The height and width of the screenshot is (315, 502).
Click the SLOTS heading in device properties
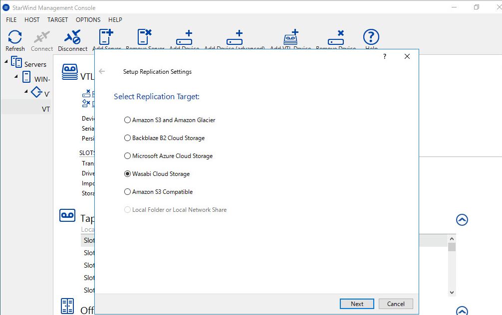87,153
